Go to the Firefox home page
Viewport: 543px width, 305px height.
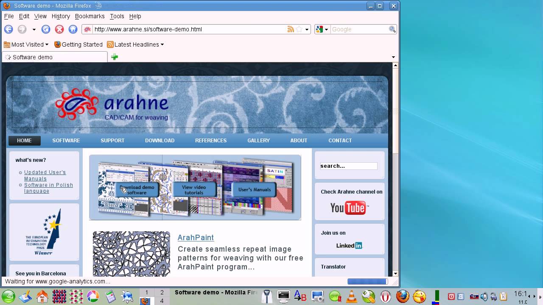click(73, 29)
